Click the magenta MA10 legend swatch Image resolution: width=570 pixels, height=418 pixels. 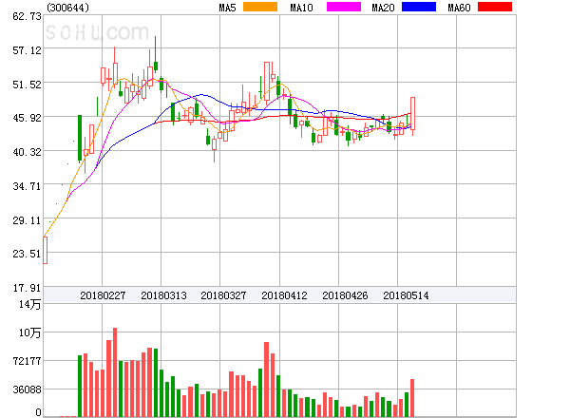pos(344,7)
